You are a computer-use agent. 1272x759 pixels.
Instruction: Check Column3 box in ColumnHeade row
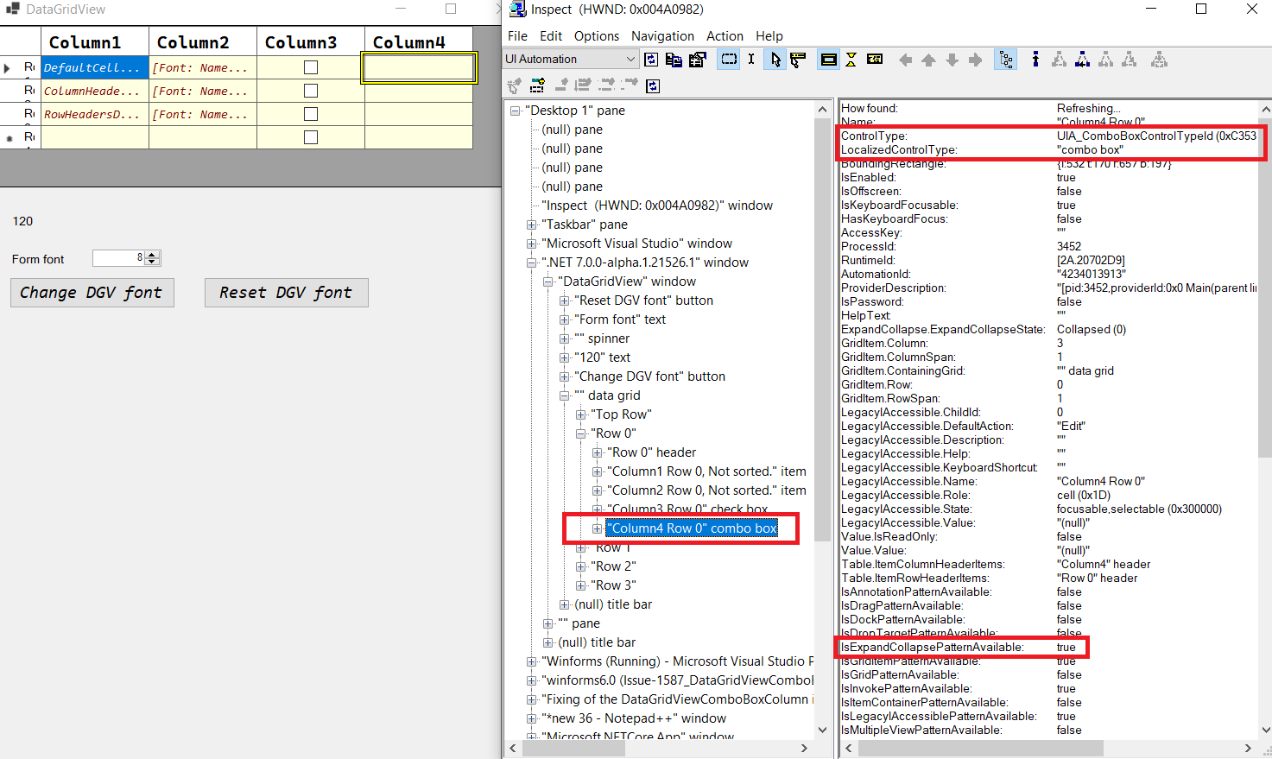pyautogui.click(x=311, y=91)
